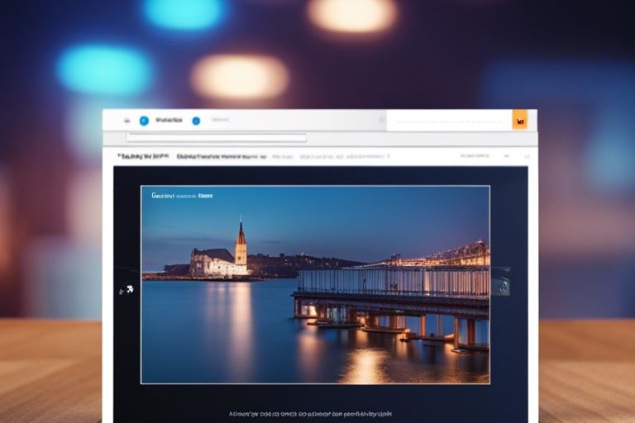The image size is (635, 423).
Task: Select the tab label beside the first blue circle
Action: [x=169, y=121]
